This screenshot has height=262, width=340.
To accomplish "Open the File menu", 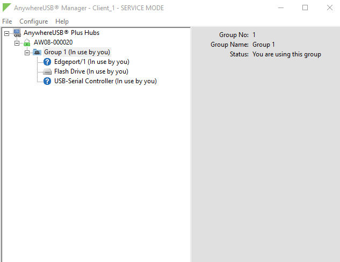I will pyautogui.click(x=7, y=21).
